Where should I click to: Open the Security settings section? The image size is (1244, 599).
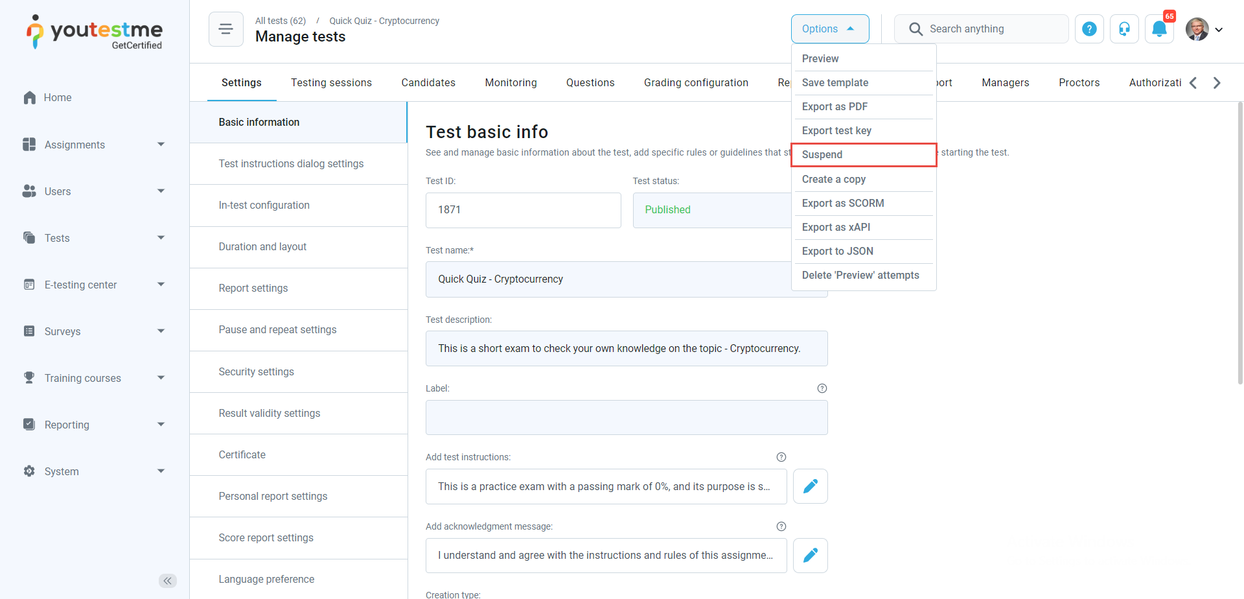[256, 372]
